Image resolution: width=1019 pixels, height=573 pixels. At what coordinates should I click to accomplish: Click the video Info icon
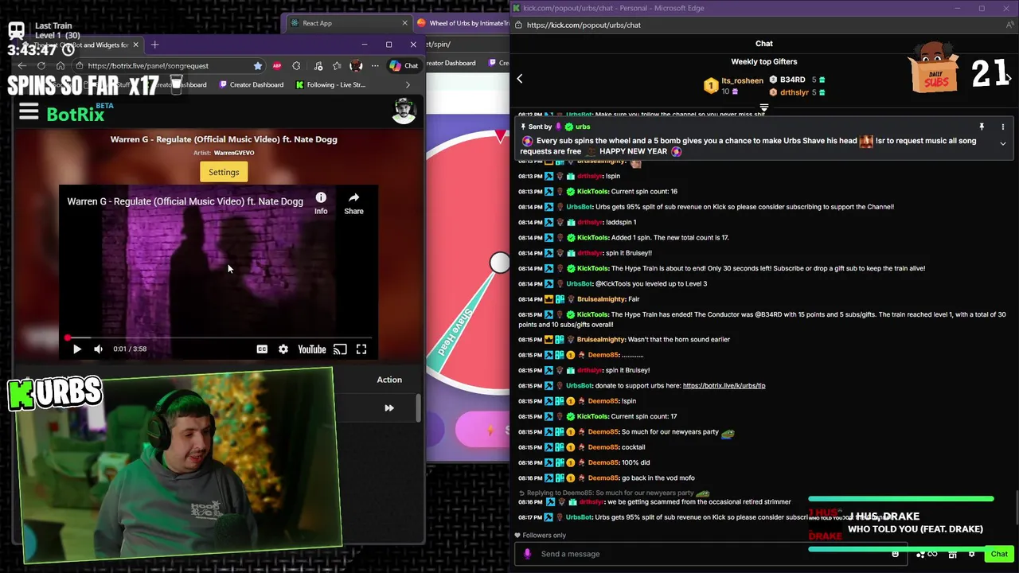point(321,203)
